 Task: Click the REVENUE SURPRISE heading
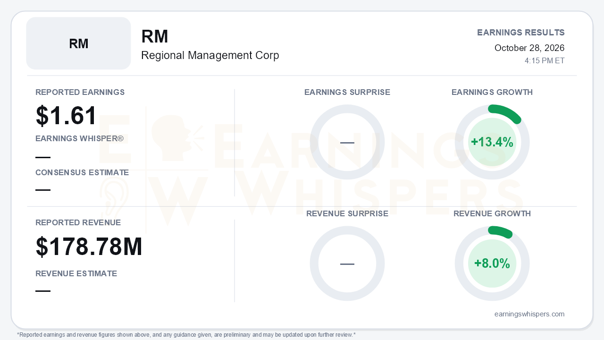347,213
